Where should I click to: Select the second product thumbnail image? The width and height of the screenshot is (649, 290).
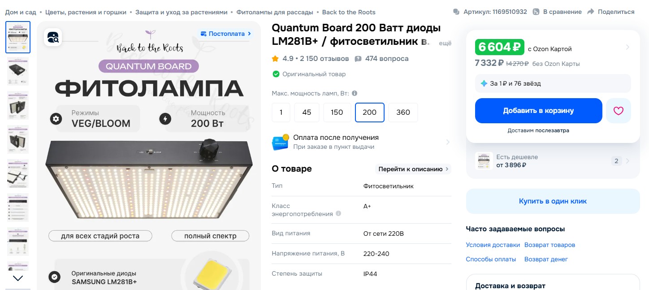18,71
